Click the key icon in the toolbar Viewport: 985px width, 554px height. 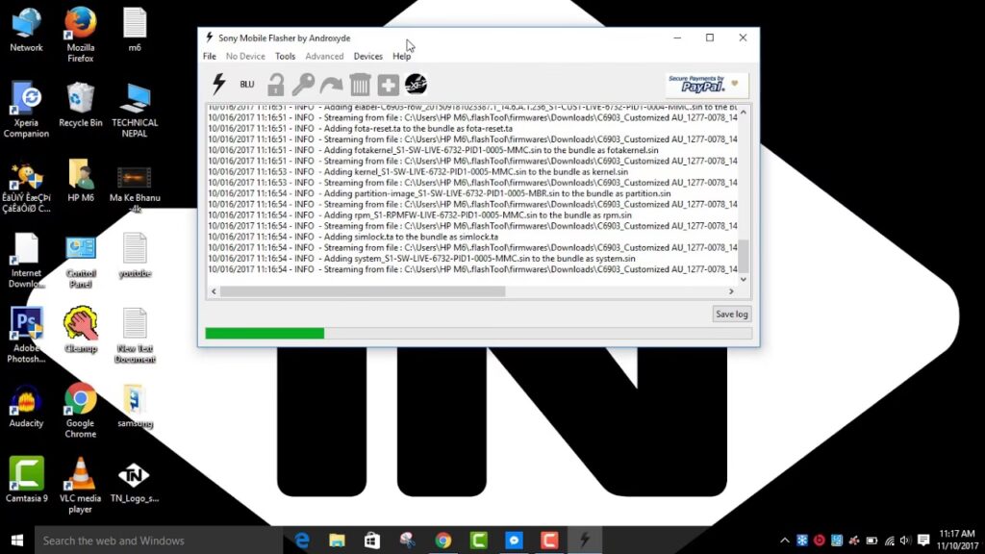[303, 85]
